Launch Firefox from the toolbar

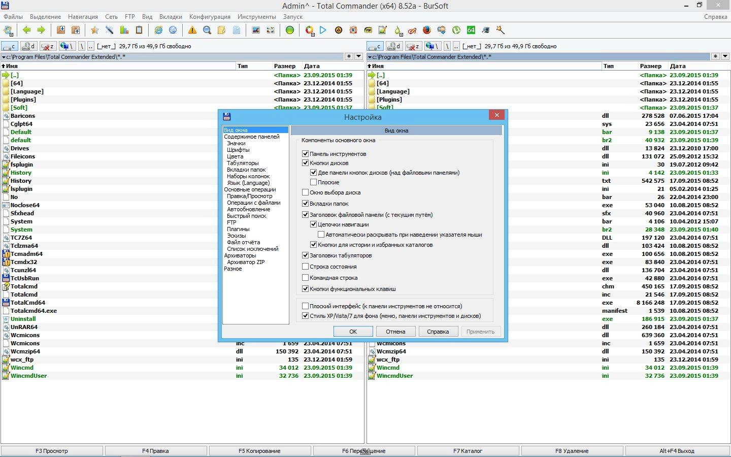[x=427, y=30]
